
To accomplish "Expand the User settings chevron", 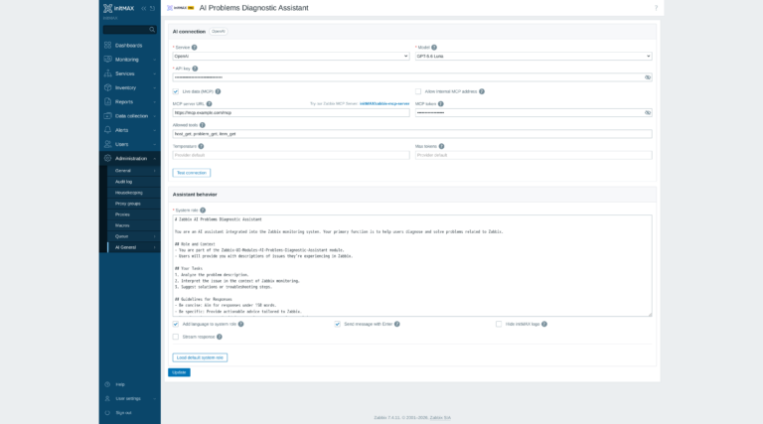I will [155, 398].
